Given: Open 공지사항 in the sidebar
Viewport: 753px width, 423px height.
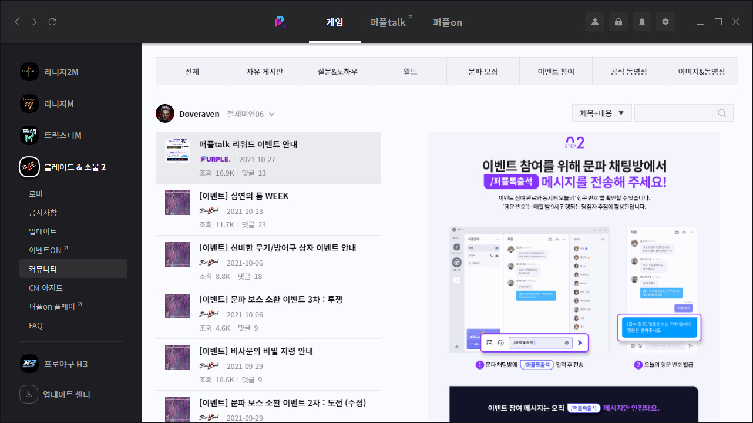Looking at the screenshot, I should 43,213.
